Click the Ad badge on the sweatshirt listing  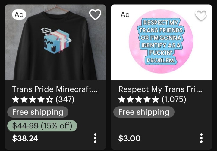[19, 14]
